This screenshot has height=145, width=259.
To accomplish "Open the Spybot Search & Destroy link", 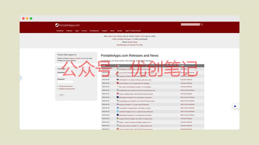I will 135,122.
